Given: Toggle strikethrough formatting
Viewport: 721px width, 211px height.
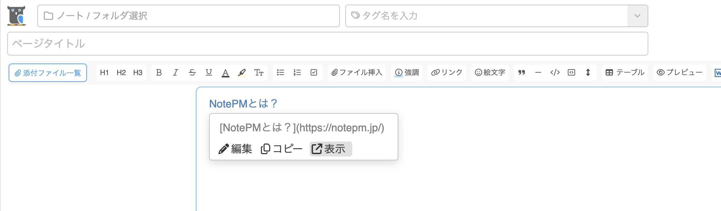Looking at the screenshot, I should tap(192, 72).
